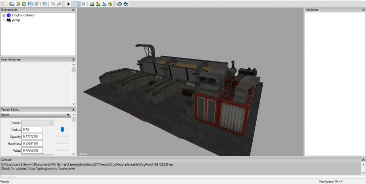
Task: Click into the Opacity value field
Action: click(32, 137)
